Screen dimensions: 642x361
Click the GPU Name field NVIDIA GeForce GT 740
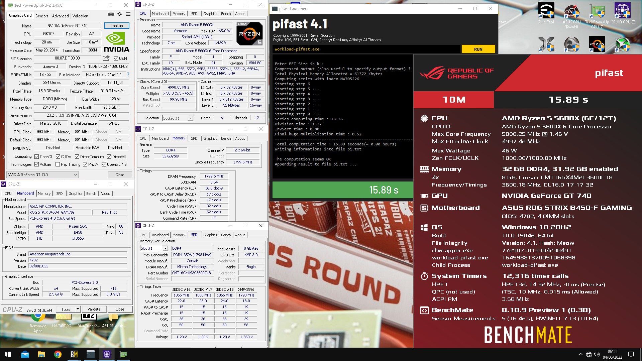pos(67,26)
